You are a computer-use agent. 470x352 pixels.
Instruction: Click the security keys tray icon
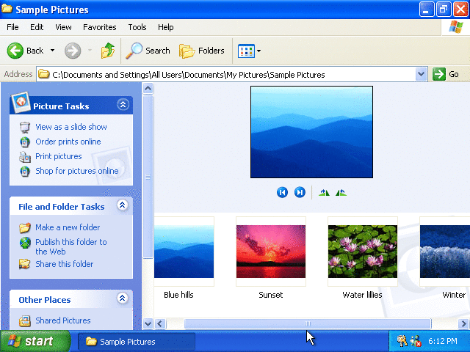coord(402,341)
